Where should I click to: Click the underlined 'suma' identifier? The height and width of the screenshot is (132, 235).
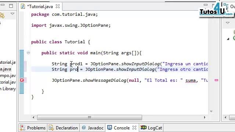pyautogui.click(x=191, y=81)
